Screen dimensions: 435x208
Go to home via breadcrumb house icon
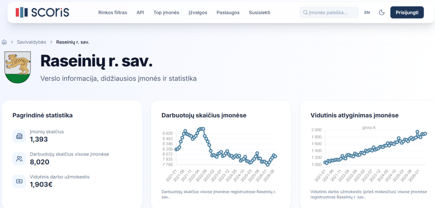tap(4, 42)
